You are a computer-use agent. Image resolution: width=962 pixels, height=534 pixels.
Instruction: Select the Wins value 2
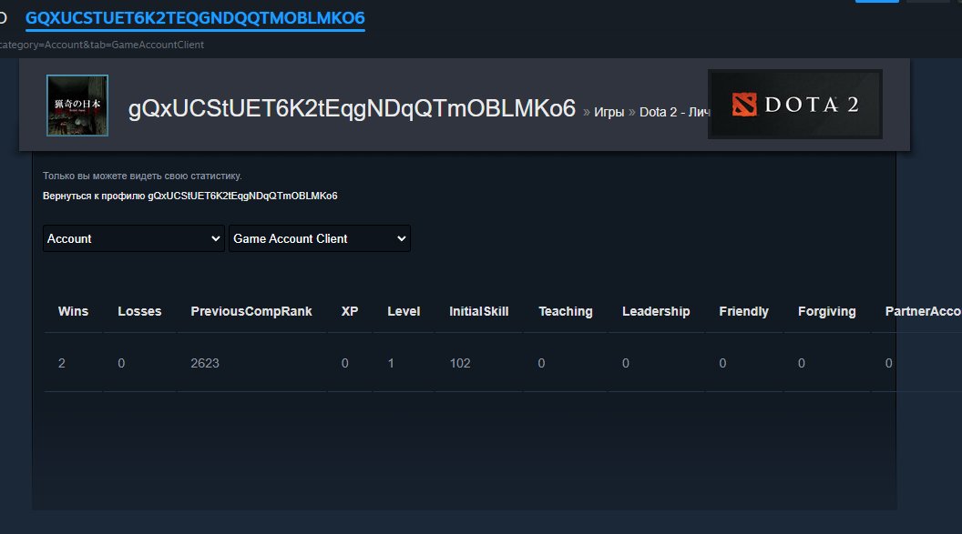click(61, 363)
